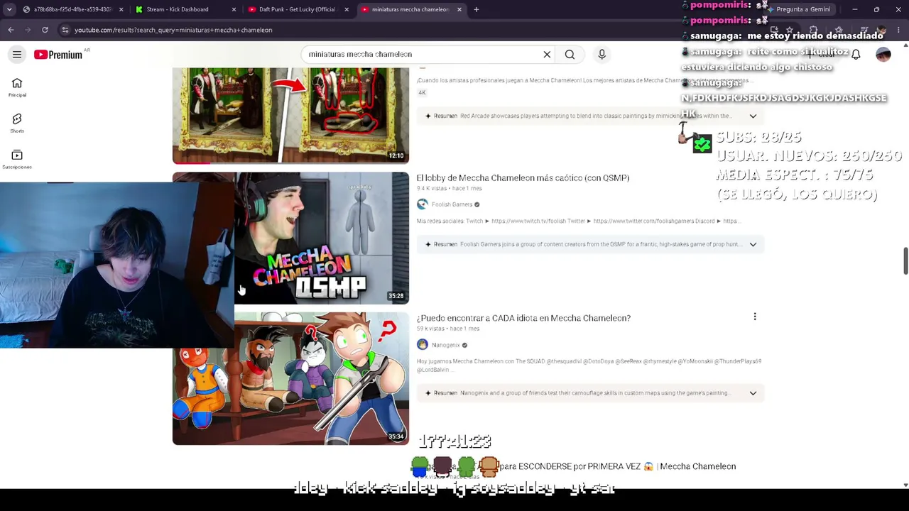The width and height of the screenshot is (909, 511).
Task: Play the classic paintings thumbnail video
Action: tap(290, 116)
